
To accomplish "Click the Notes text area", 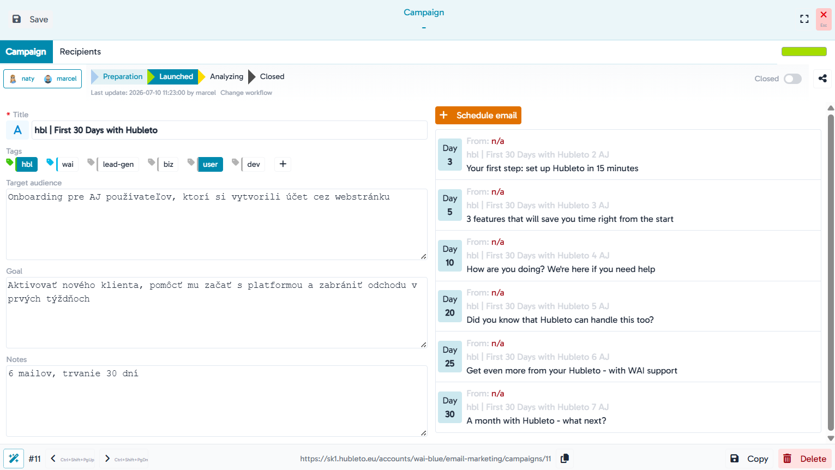I will (x=217, y=401).
